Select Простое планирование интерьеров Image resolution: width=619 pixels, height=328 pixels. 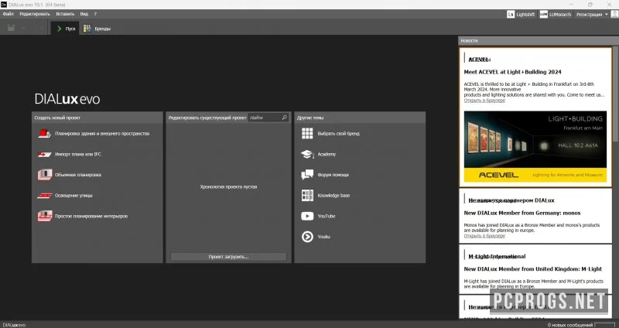pyautogui.click(x=91, y=216)
